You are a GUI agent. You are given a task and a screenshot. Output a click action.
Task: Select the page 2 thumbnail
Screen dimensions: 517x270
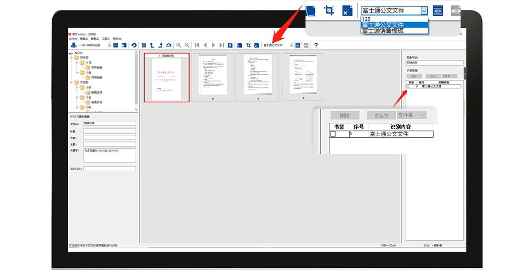pos(213,77)
